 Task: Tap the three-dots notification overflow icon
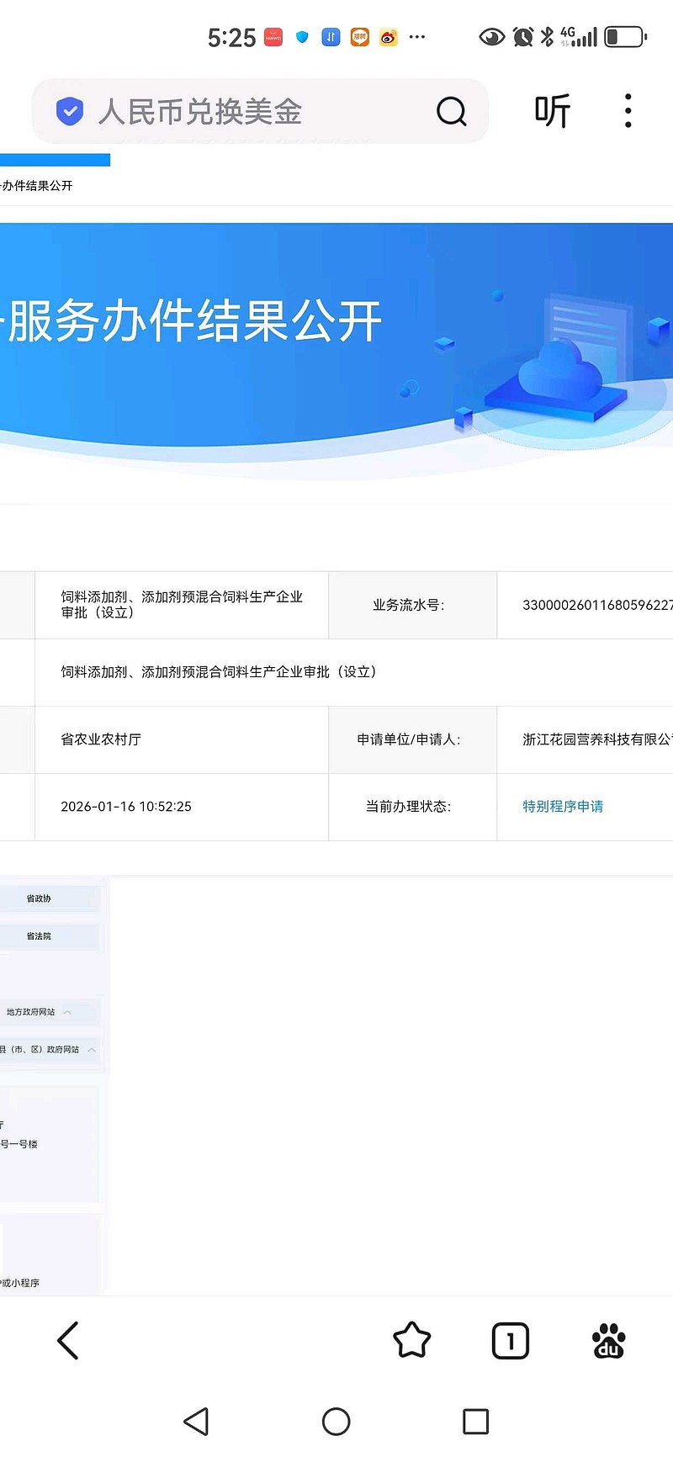(416, 37)
